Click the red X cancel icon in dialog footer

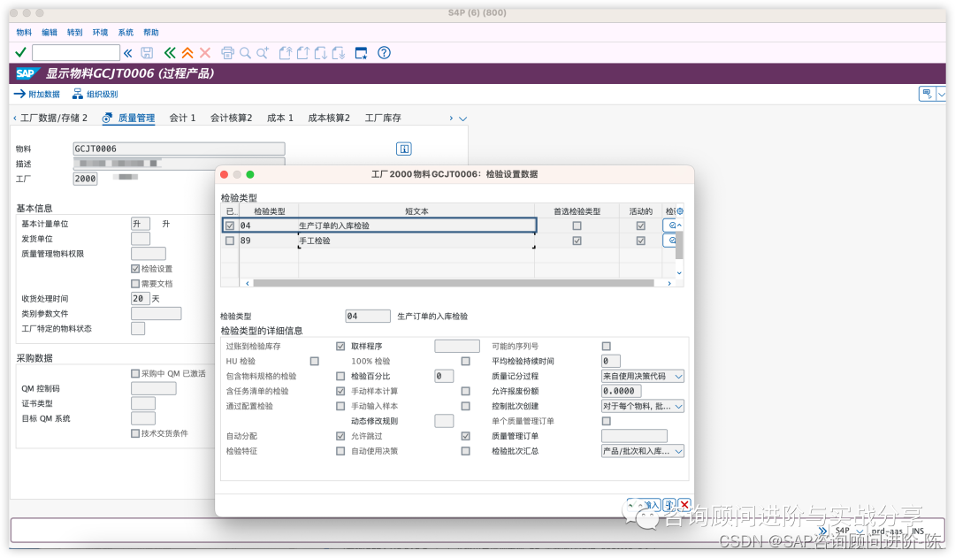tap(684, 504)
